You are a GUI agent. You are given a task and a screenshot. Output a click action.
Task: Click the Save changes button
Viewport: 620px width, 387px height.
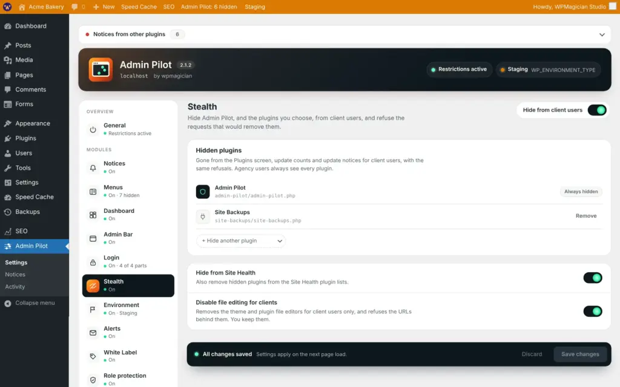pos(580,354)
